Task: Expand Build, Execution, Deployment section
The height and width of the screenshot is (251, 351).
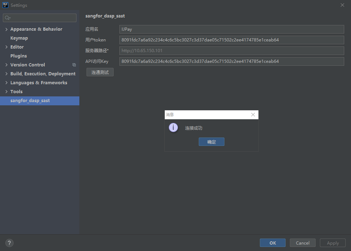Action: pos(6,74)
